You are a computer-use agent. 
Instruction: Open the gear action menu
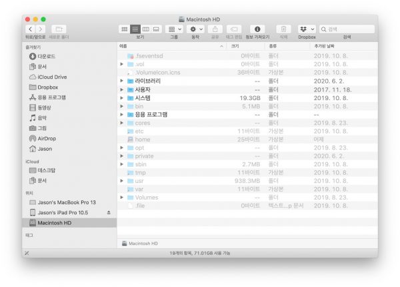[x=196, y=29]
